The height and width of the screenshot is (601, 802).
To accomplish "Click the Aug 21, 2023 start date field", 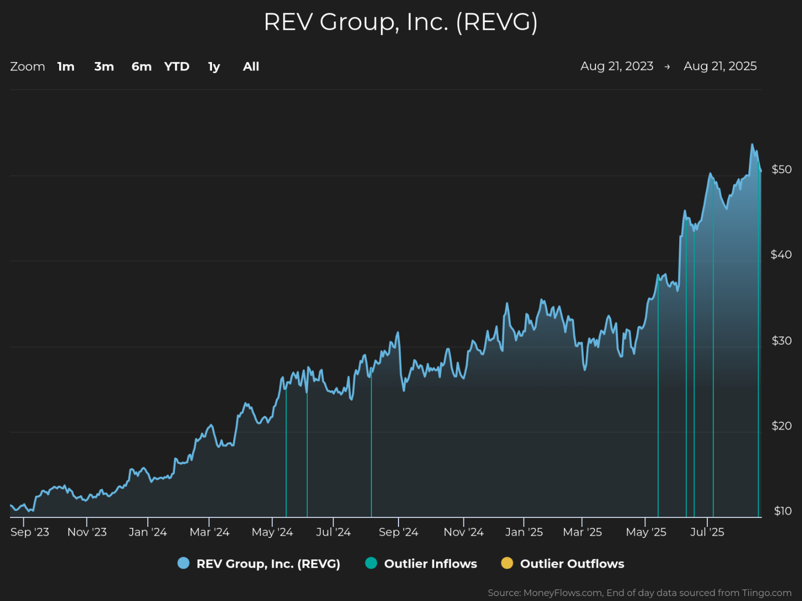I will tap(617, 66).
